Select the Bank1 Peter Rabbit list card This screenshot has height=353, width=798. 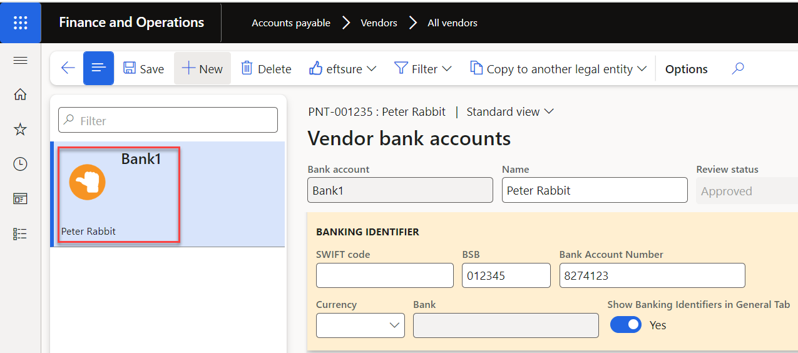pyautogui.click(x=168, y=194)
